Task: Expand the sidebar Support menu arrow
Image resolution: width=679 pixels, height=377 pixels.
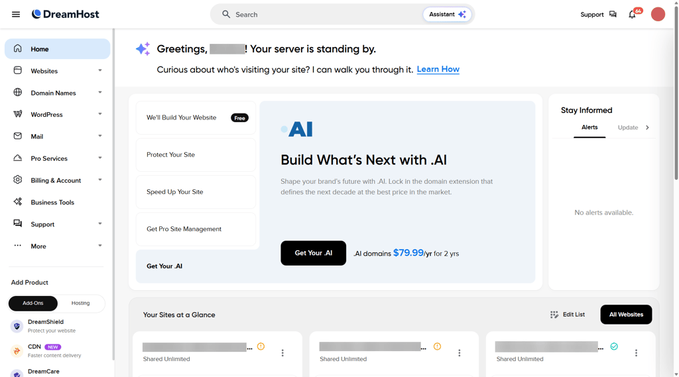Action: (100, 224)
